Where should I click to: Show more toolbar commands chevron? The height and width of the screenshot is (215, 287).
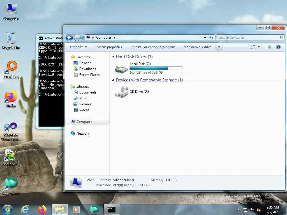coord(219,47)
